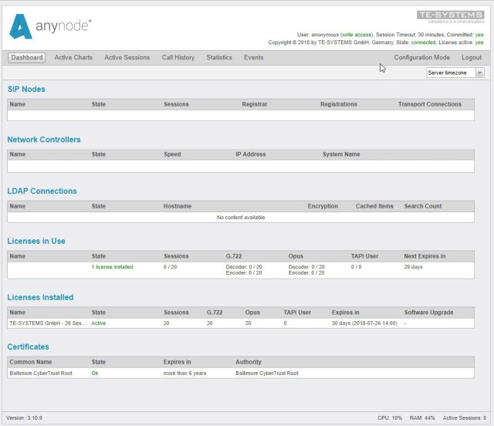
Task: Switch to the Dashboard tab
Action: point(27,58)
